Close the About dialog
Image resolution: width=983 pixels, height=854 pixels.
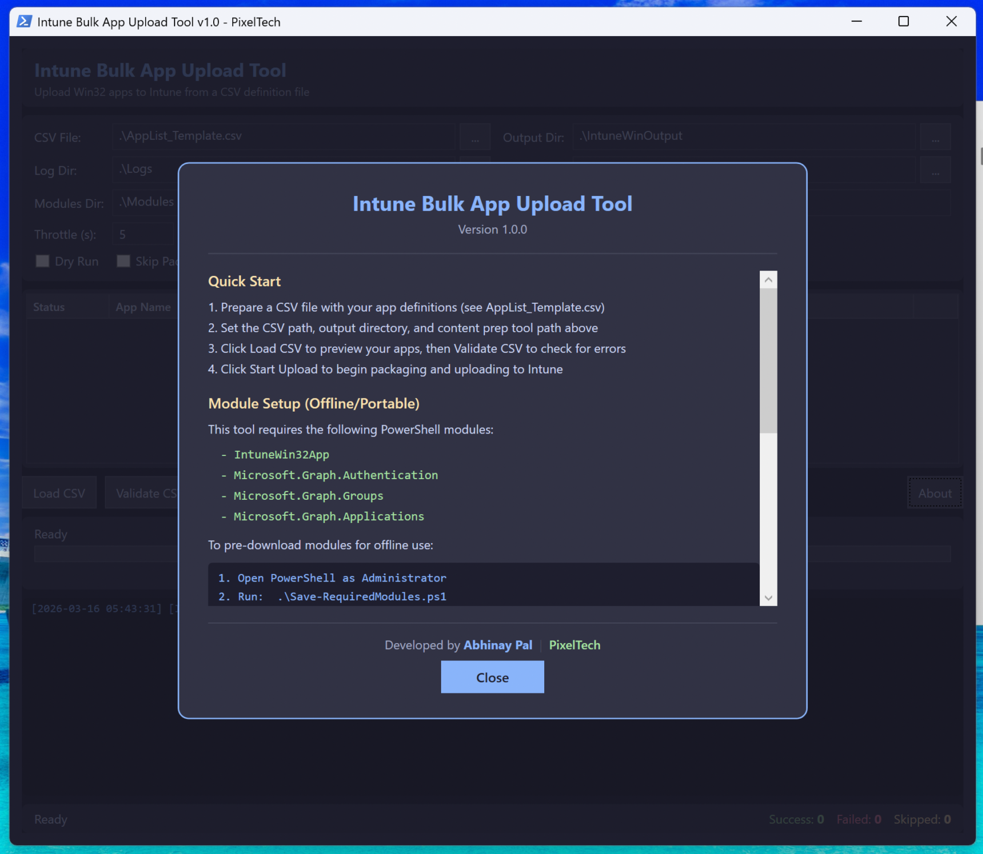coord(492,677)
